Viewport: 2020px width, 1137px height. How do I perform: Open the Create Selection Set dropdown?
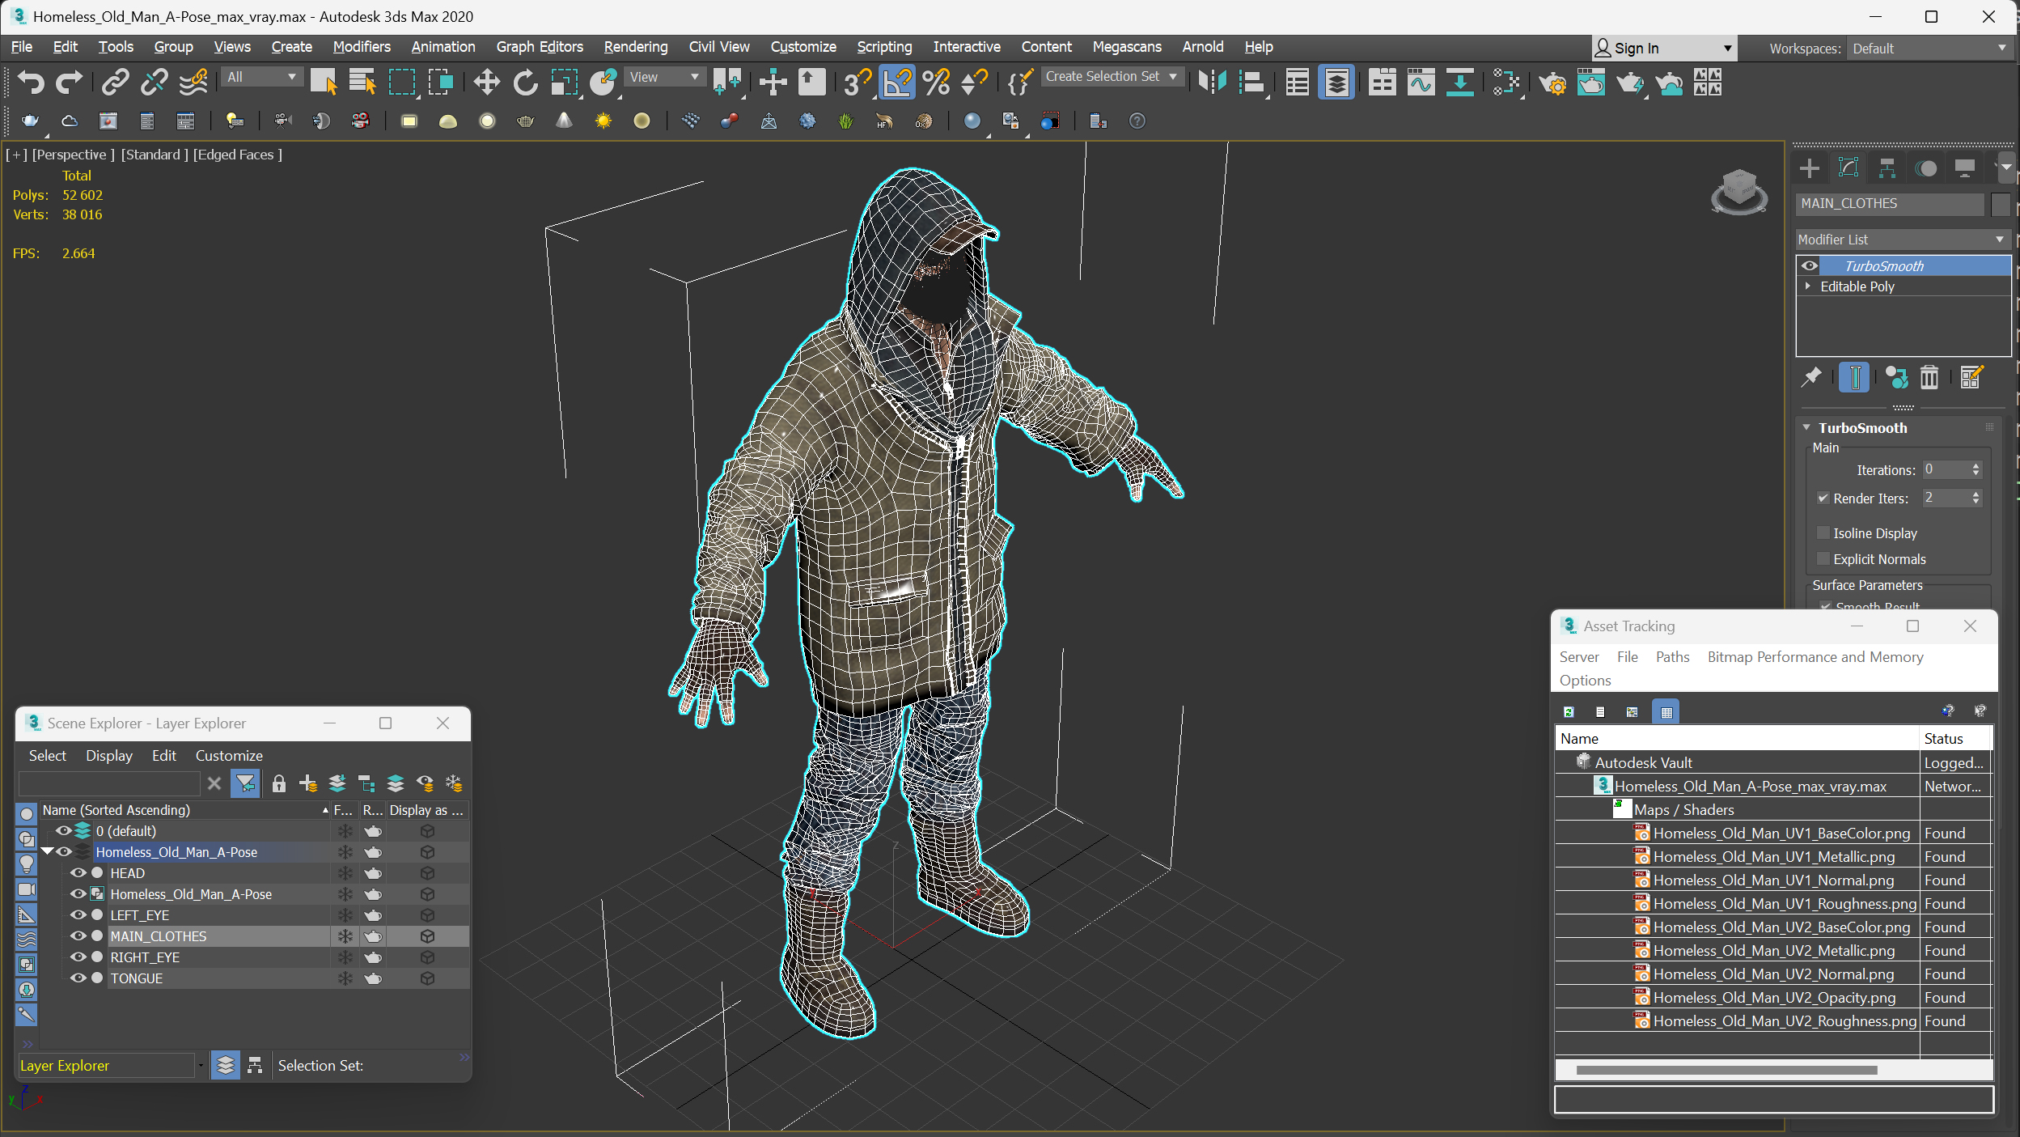click(x=1113, y=77)
